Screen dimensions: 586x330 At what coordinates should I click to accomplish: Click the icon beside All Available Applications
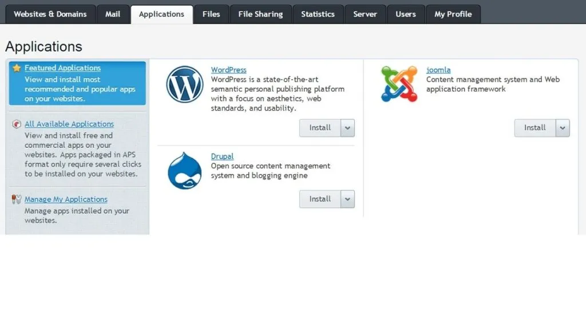pos(17,124)
